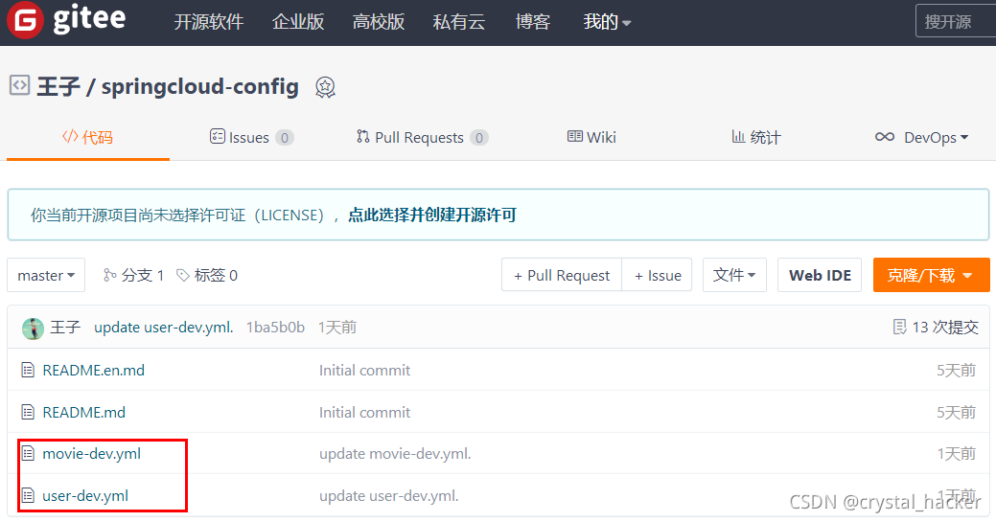The height and width of the screenshot is (522, 996).
Task: Click the recommended-project badge icon after springcloud-config
Action: (325, 87)
